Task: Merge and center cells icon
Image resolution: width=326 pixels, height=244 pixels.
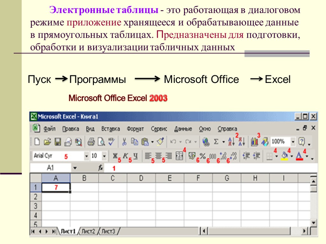Action: coord(179,156)
